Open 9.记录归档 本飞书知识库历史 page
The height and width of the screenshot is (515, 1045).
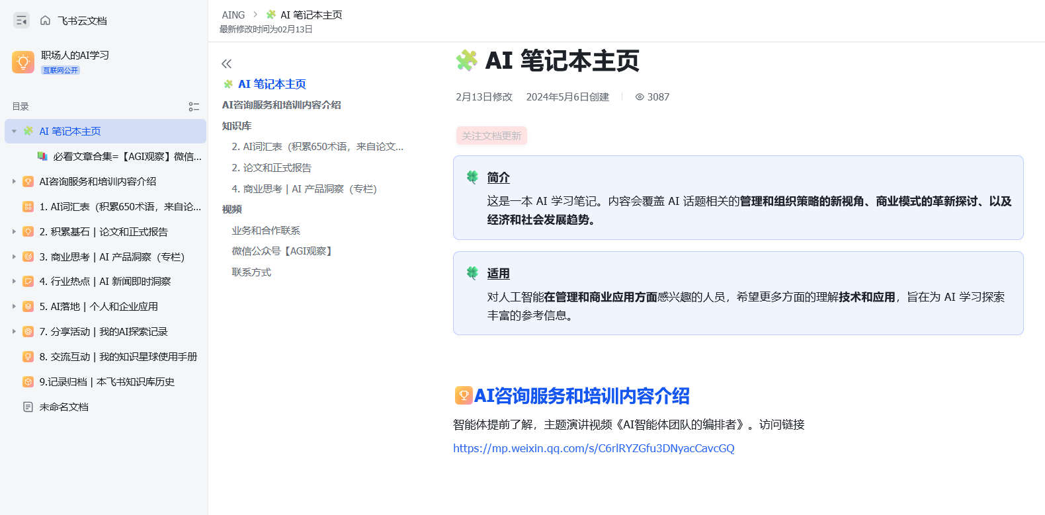point(106,381)
